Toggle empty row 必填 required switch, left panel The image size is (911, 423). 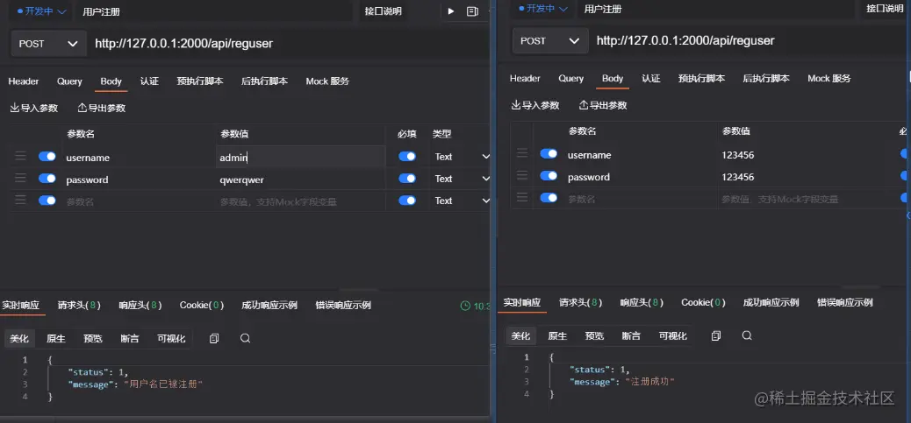point(407,201)
